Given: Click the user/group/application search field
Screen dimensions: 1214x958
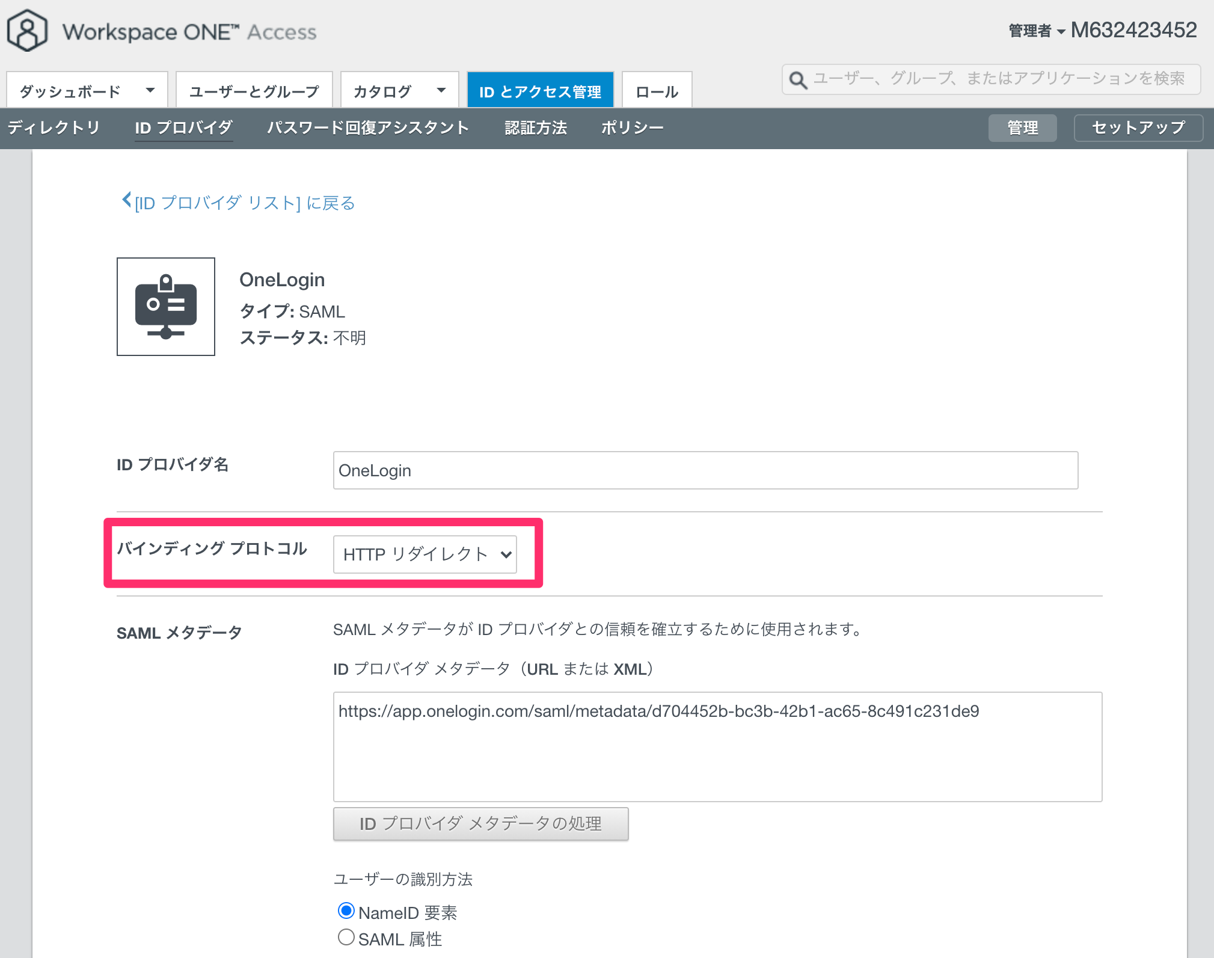Looking at the screenshot, I should point(992,79).
